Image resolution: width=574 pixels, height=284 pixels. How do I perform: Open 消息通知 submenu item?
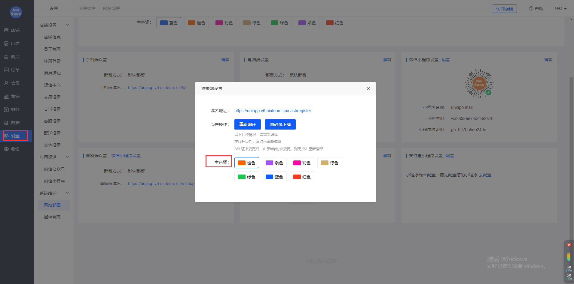[x=52, y=73]
